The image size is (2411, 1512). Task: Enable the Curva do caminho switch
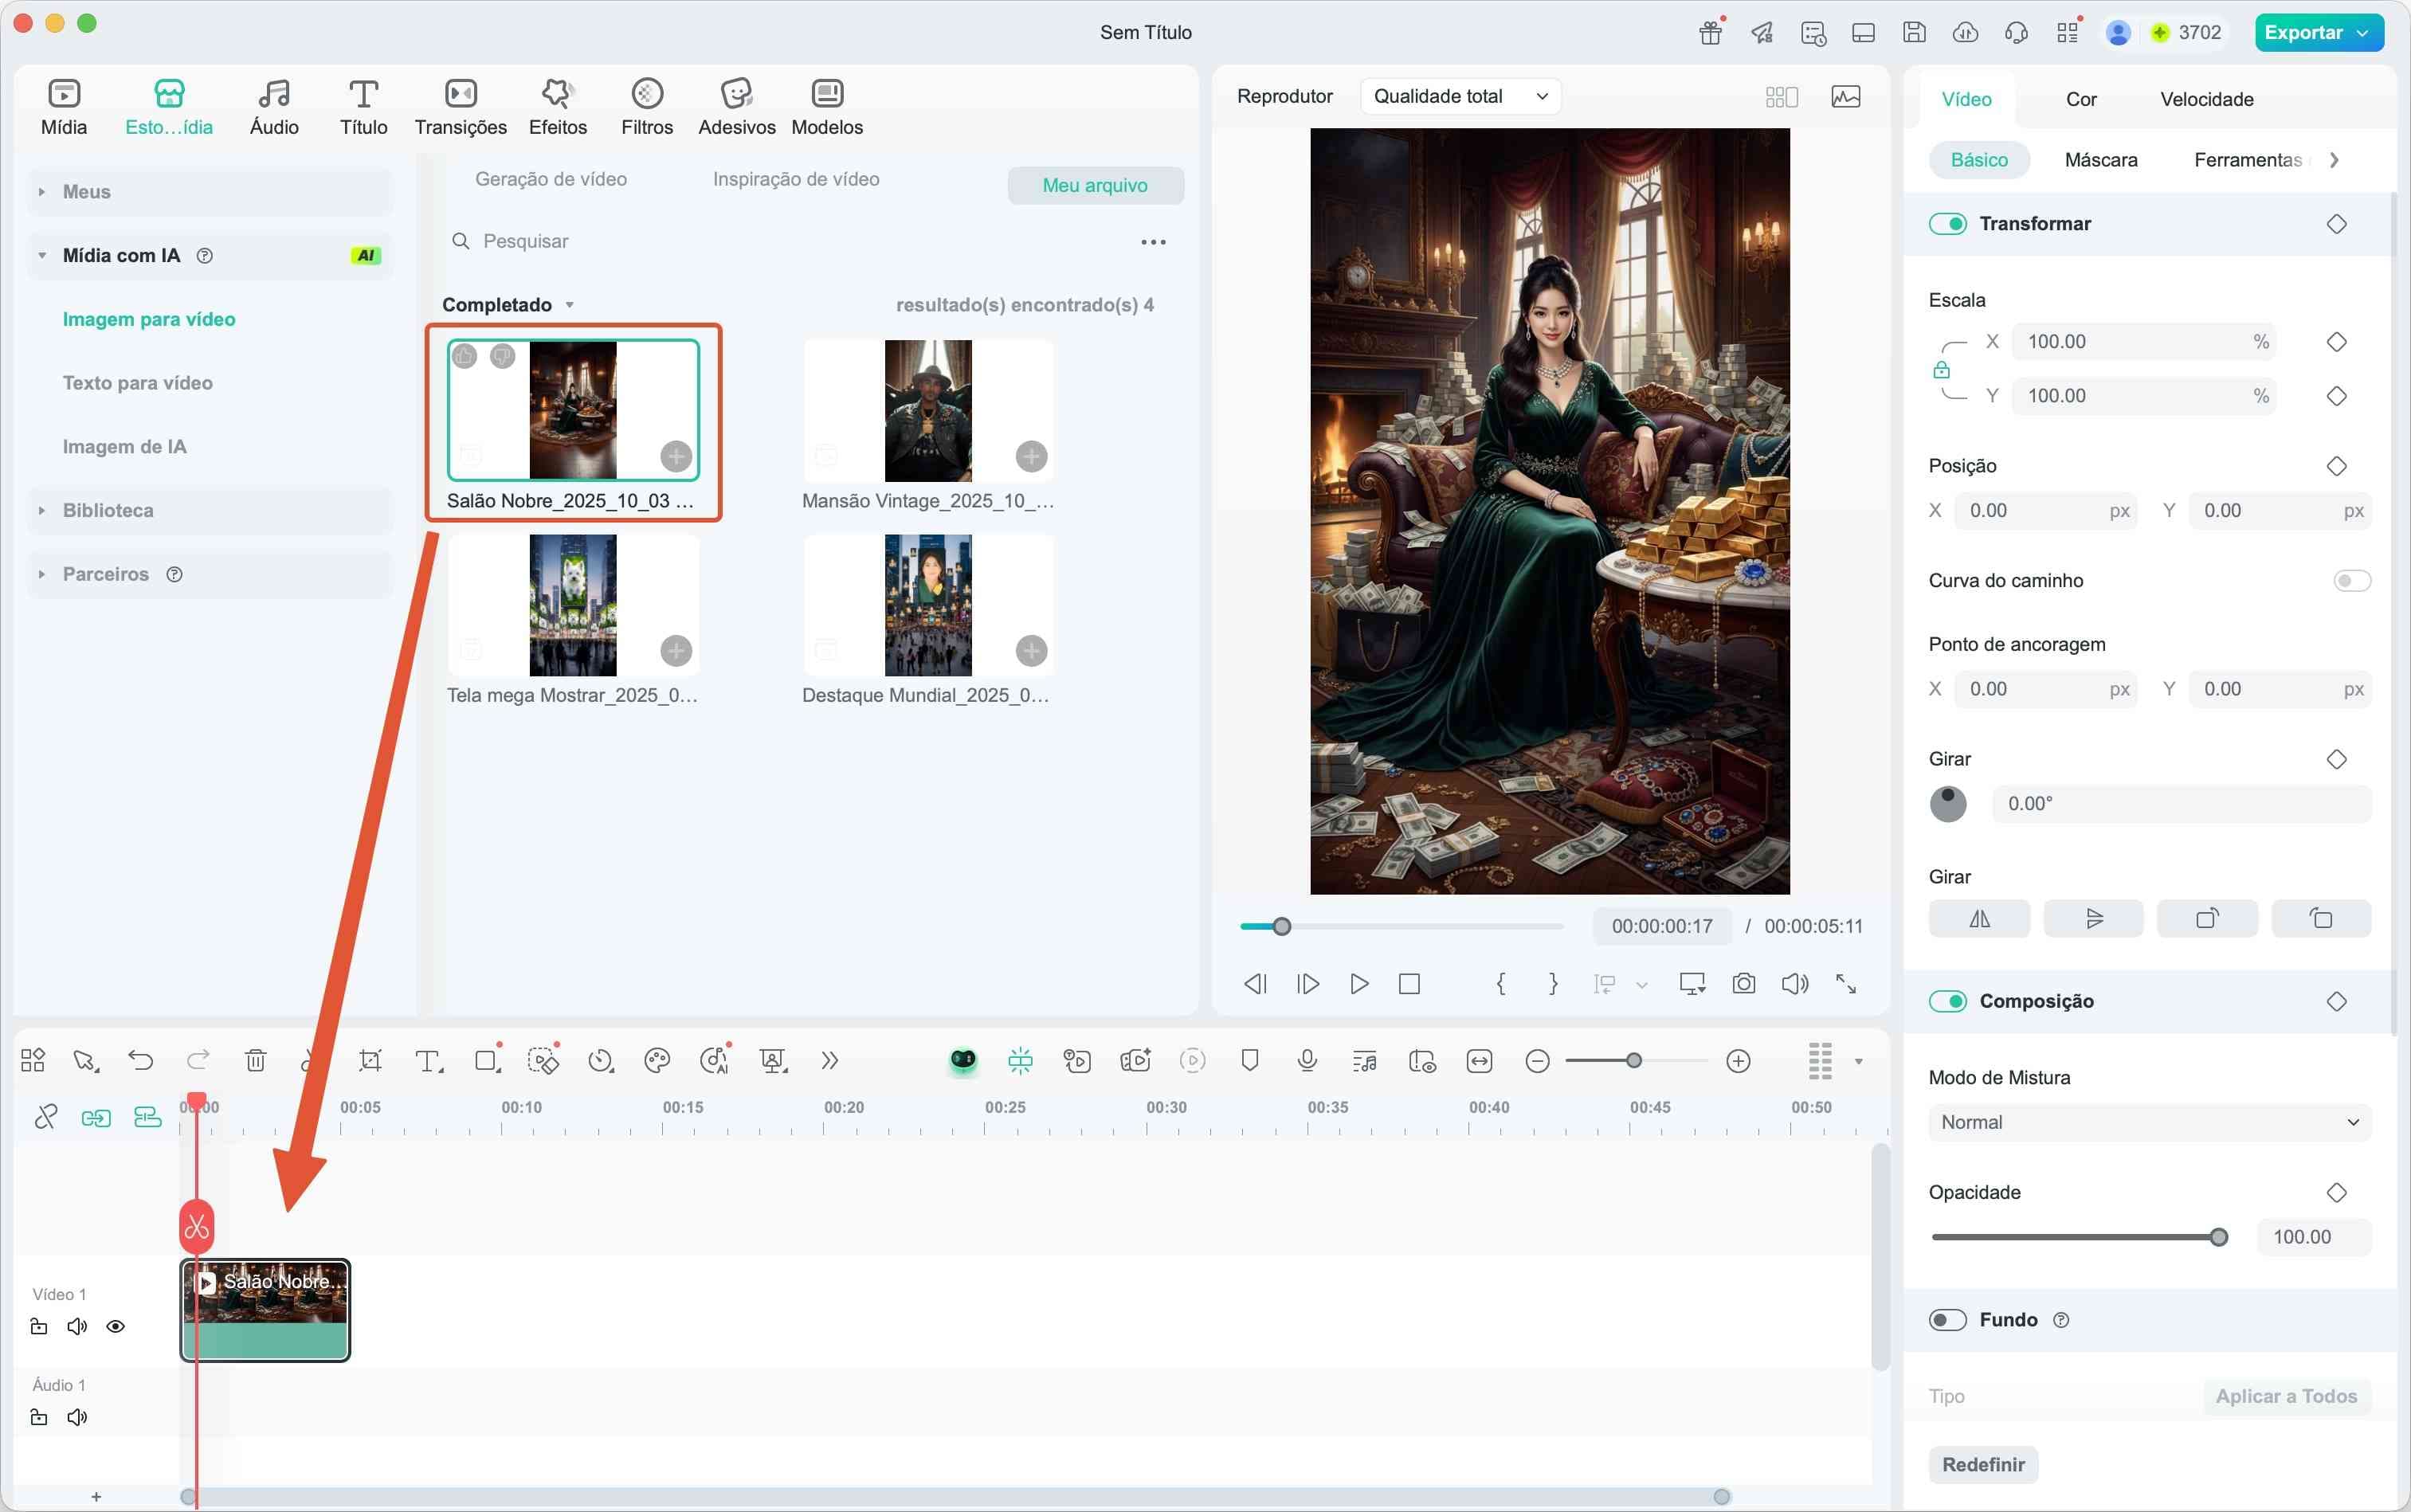pos(2351,581)
